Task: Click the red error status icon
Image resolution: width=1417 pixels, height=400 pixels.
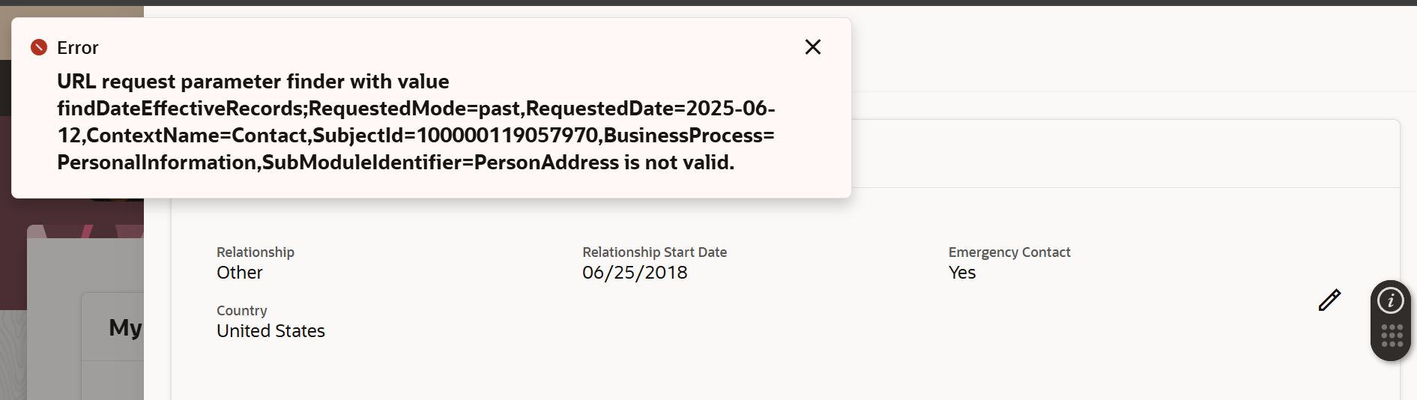Action: pyautogui.click(x=39, y=48)
